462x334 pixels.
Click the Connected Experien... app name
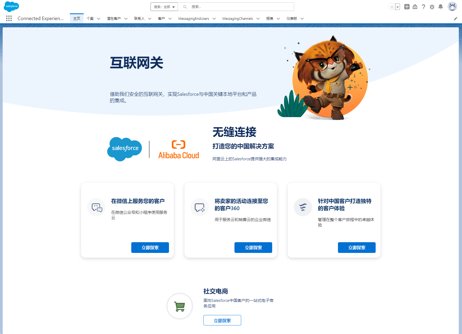[41, 18]
